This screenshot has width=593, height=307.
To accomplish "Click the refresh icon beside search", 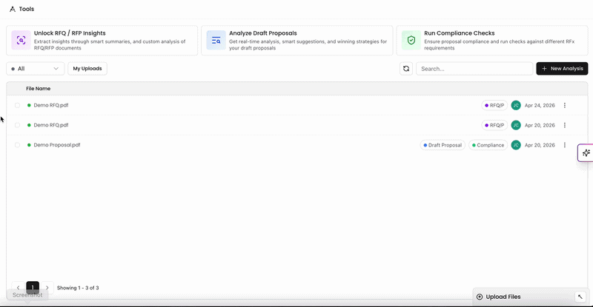I will tap(406, 69).
